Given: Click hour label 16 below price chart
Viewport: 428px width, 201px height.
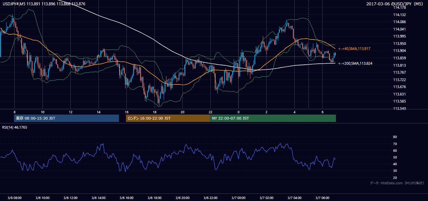Looking at the screenshot, I should pyautogui.click(x=127, y=112).
